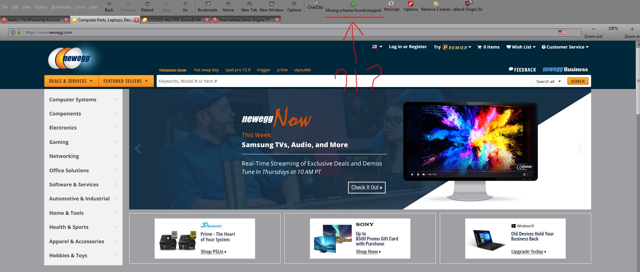The width and height of the screenshot is (640, 272).
Task: Switch to COOLER MASTER GeminII tab
Action: click(176, 20)
